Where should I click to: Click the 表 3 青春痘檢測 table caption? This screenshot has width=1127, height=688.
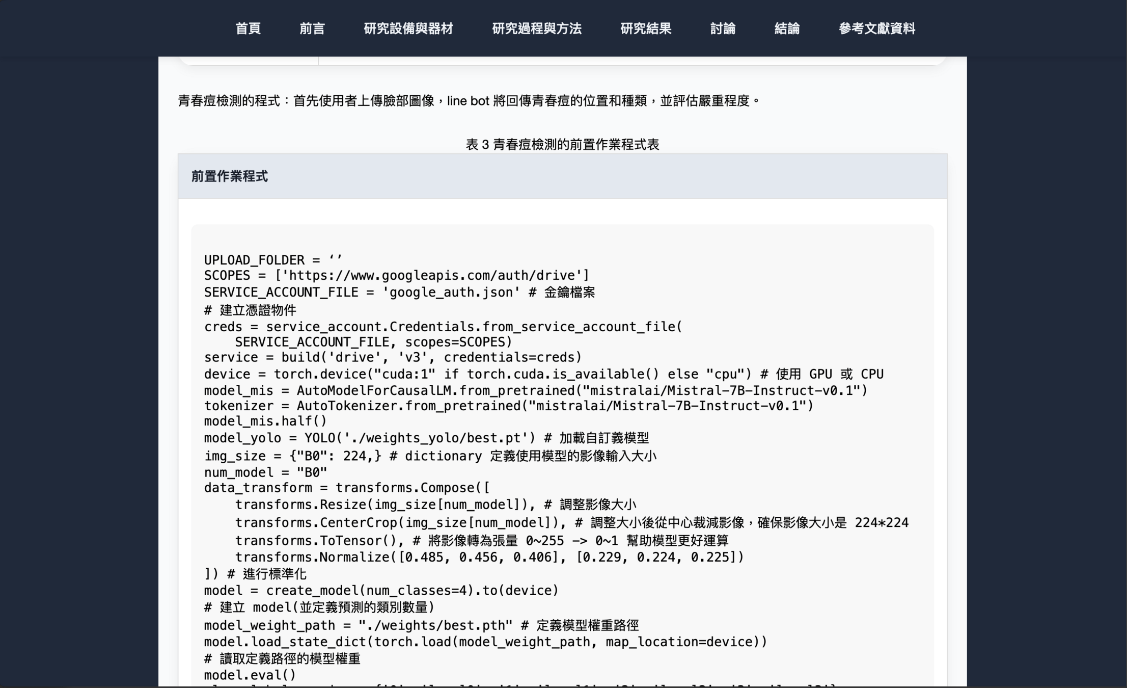coord(562,145)
